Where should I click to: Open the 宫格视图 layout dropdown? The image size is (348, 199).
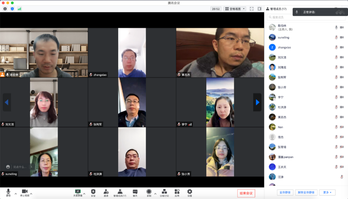click(x=235, y=9)
